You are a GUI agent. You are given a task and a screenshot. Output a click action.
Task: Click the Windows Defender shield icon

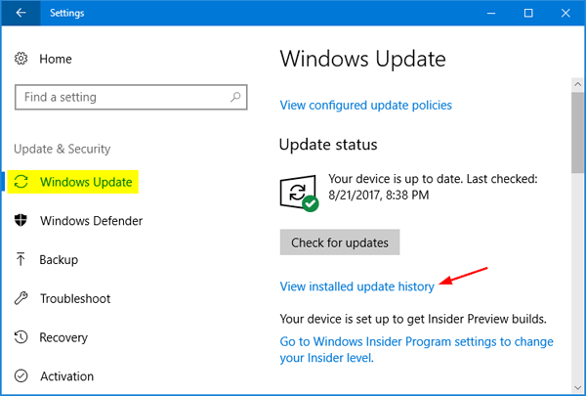(21, 220)
